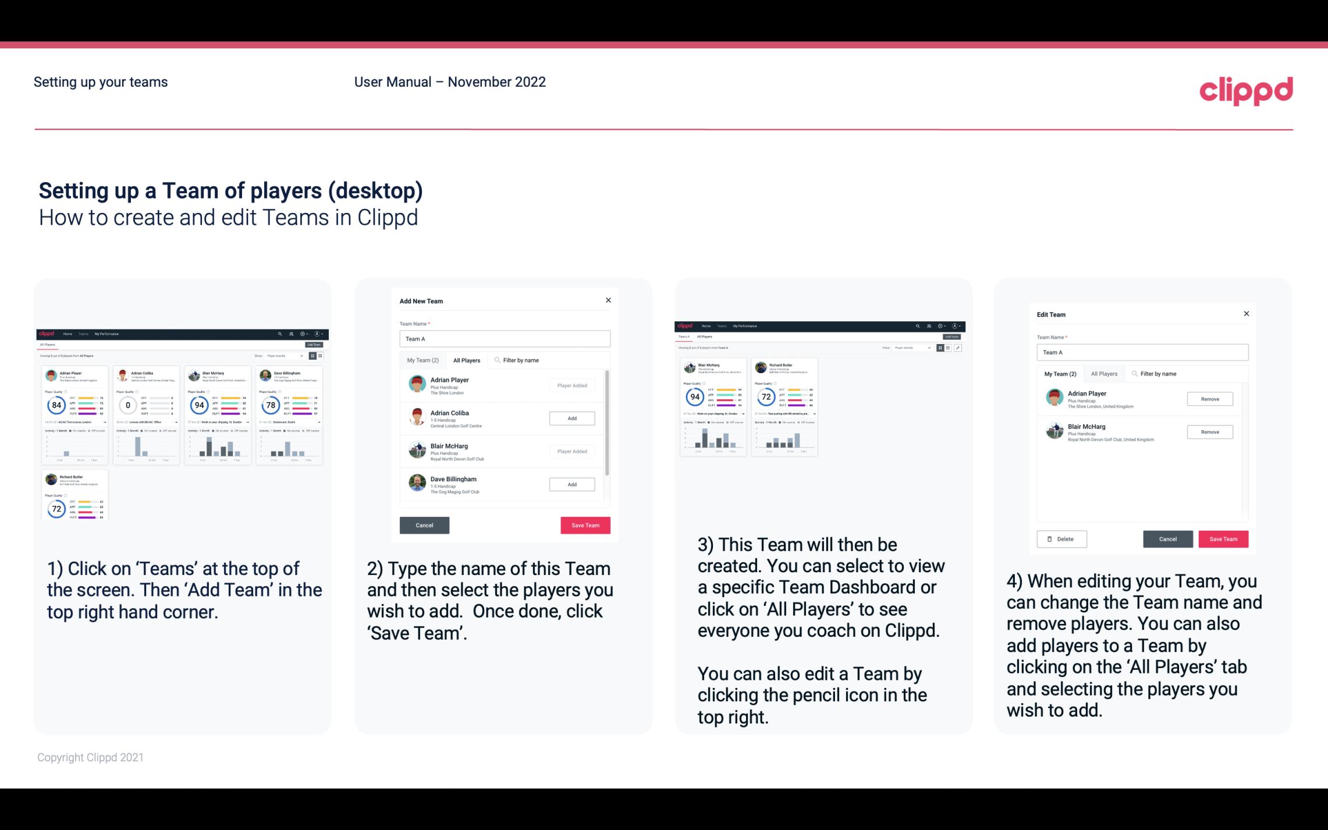The image size is (1328, 830).
Task: Click the Remove button next to Adrian Player
Action: pyautogui.click(x=1209, y=400)
